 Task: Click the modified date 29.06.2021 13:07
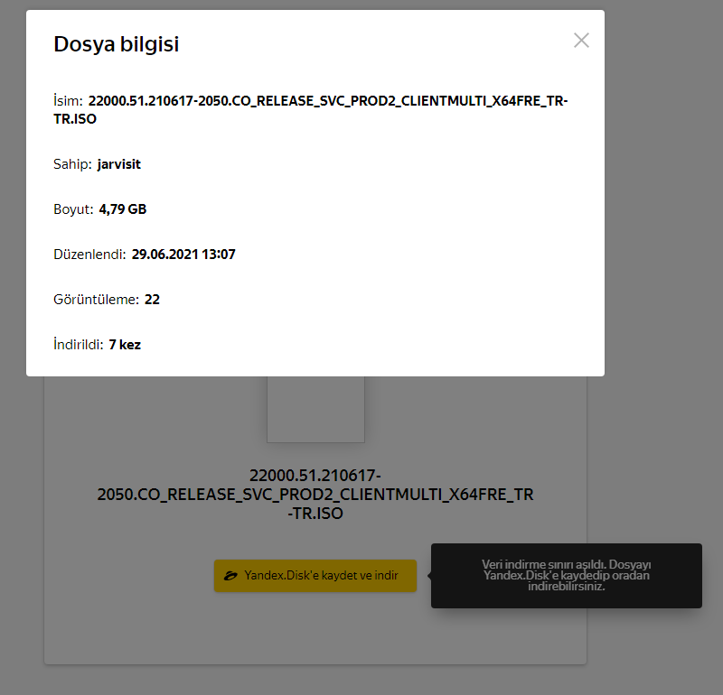pos(183,255)
